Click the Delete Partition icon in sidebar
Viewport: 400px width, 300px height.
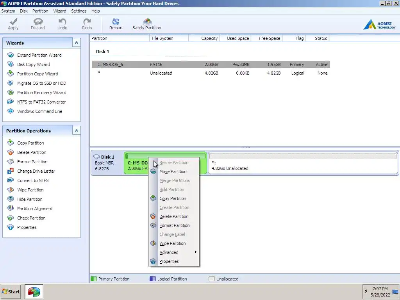pos(11,152)
